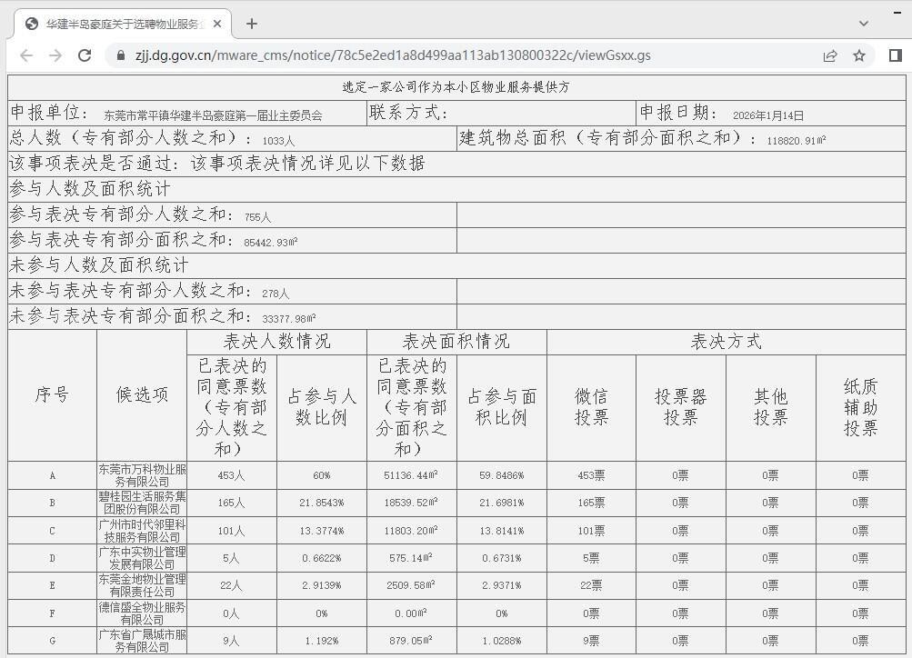
Task: Click the 申报日期 2026年1月14日 cell
Action: [770, 114]
